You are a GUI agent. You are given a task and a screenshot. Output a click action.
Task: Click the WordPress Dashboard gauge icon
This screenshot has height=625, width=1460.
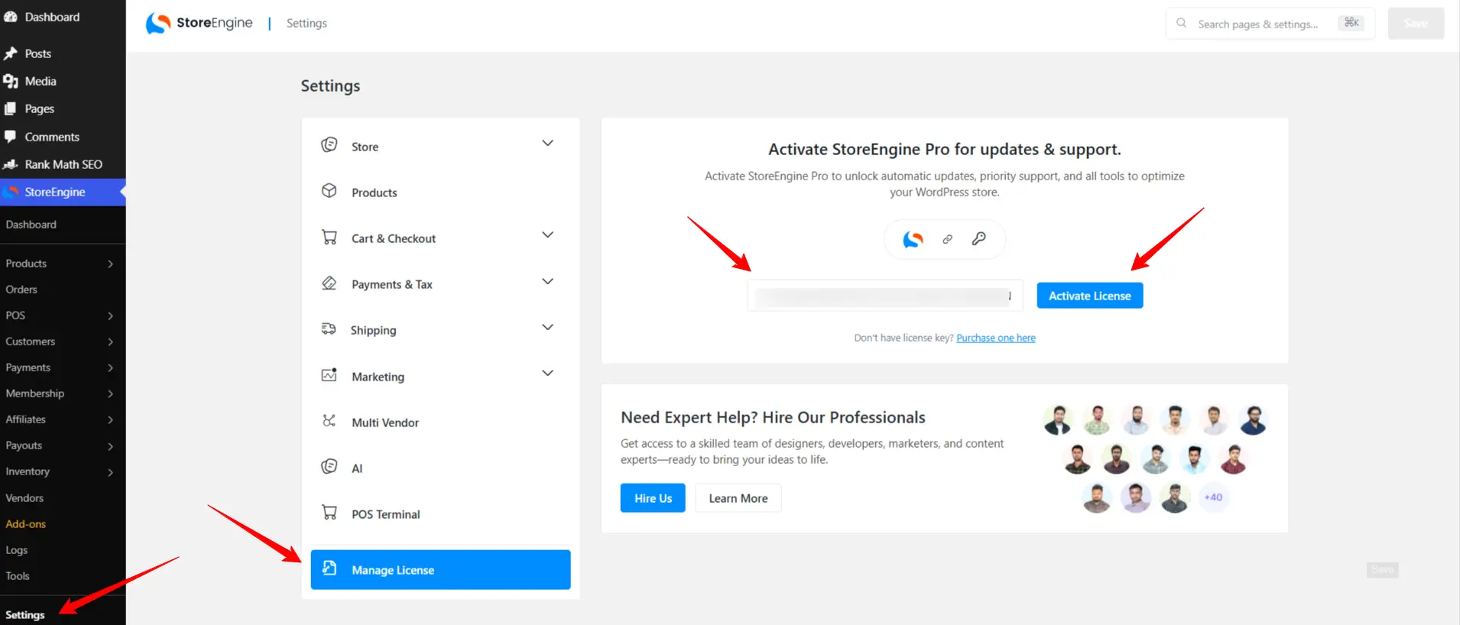(x=11, y=17)
